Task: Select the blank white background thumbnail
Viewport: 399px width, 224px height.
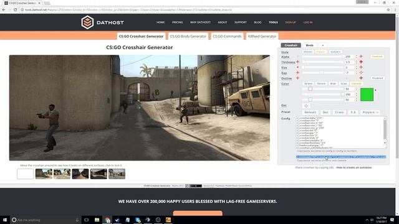Action: tap(25, 174)
